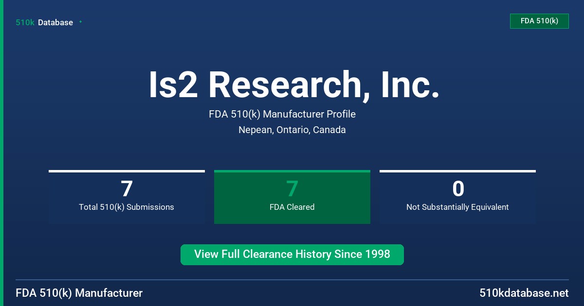Click the Nepean, Ontario, Canada location text
This screenshot has height=306, width=584.
pos(292,130)
